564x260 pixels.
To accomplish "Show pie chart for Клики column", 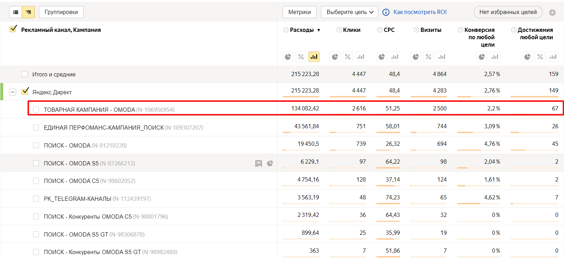I will [x=335, y=57].
